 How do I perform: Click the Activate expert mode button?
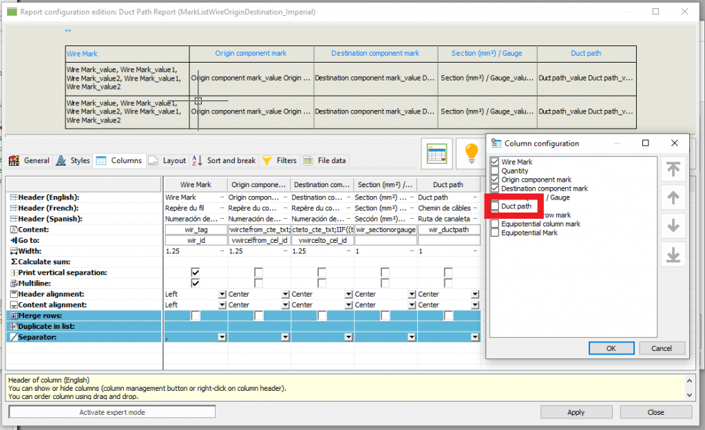point(112,412)
